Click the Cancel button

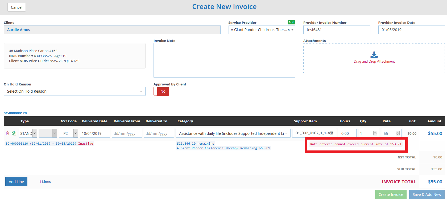16,7
